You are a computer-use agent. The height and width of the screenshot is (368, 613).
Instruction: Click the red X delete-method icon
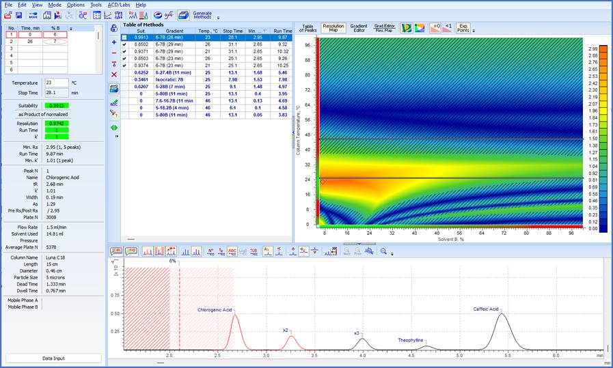(x=114, y=74)
